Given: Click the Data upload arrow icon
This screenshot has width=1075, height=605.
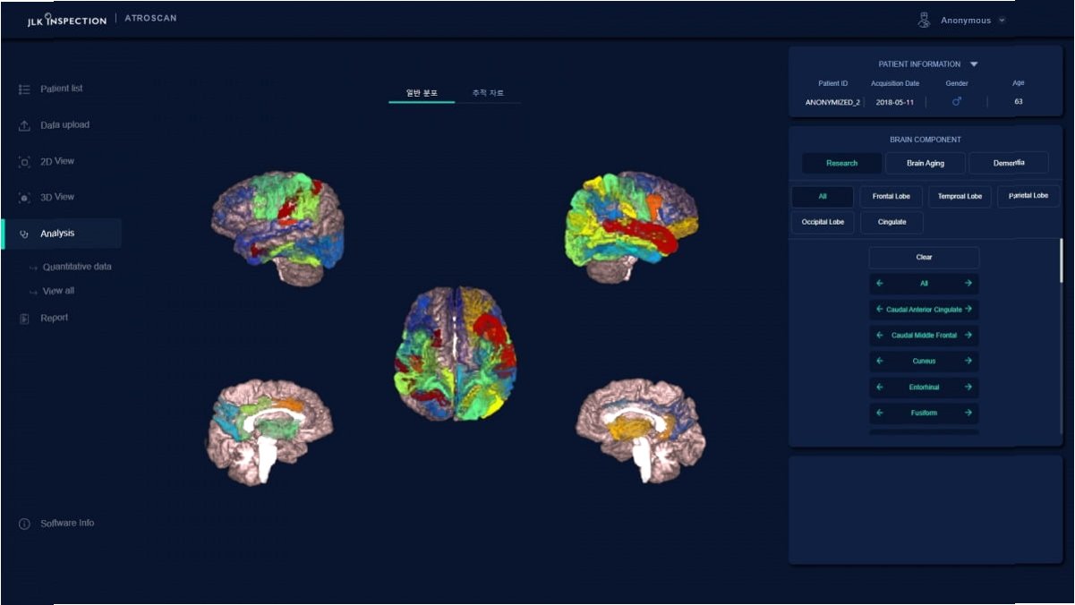Looking at the screenshot, I should (24, 125).
